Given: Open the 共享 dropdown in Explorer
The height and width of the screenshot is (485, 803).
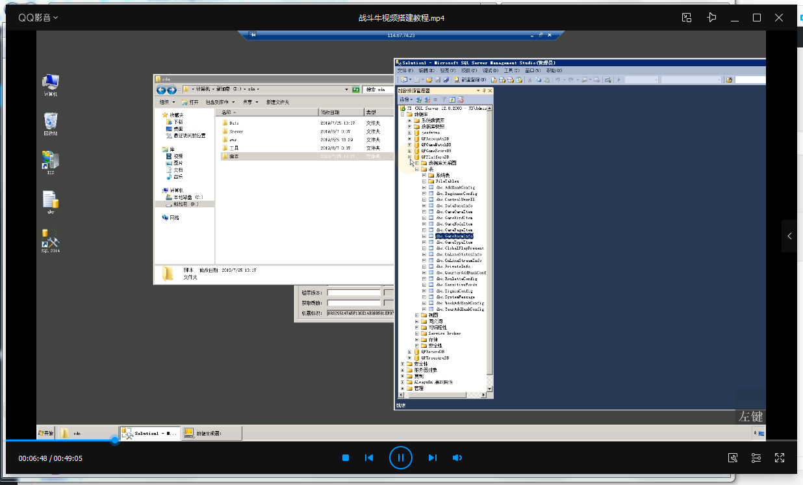Looking at the screenshot, I should (250, 102).
